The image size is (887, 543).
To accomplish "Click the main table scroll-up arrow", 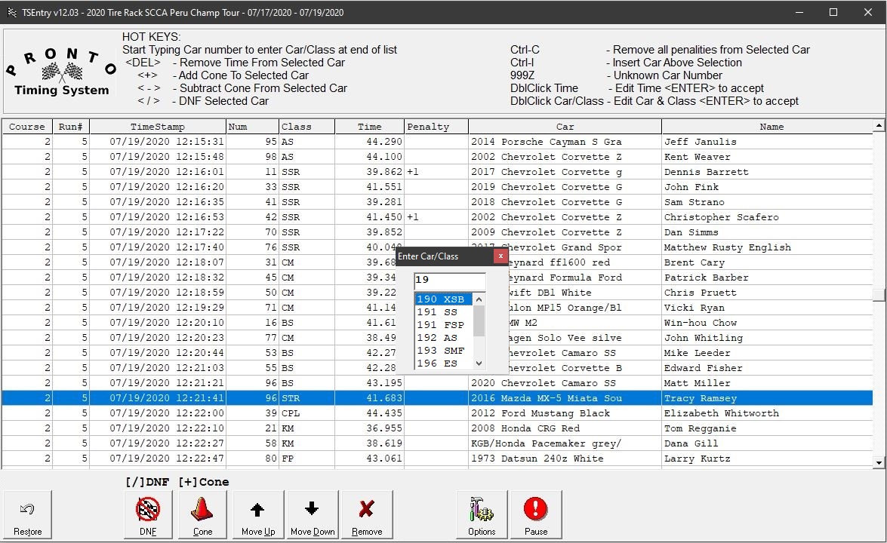I will pos(879,125).
